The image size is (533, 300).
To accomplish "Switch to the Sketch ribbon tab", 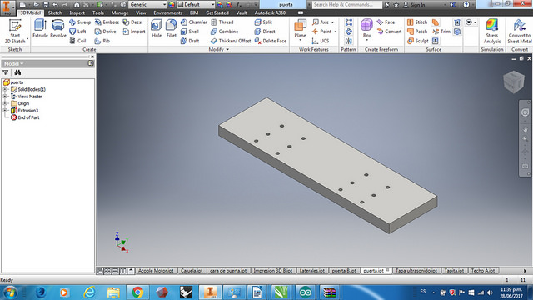I will 55,13.
